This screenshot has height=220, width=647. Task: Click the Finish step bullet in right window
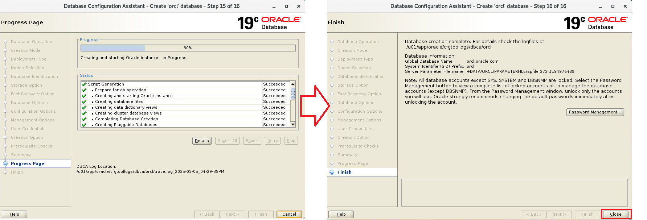332,172
